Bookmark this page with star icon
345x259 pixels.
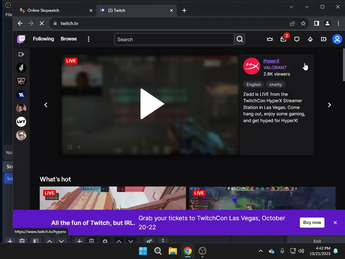303,23
